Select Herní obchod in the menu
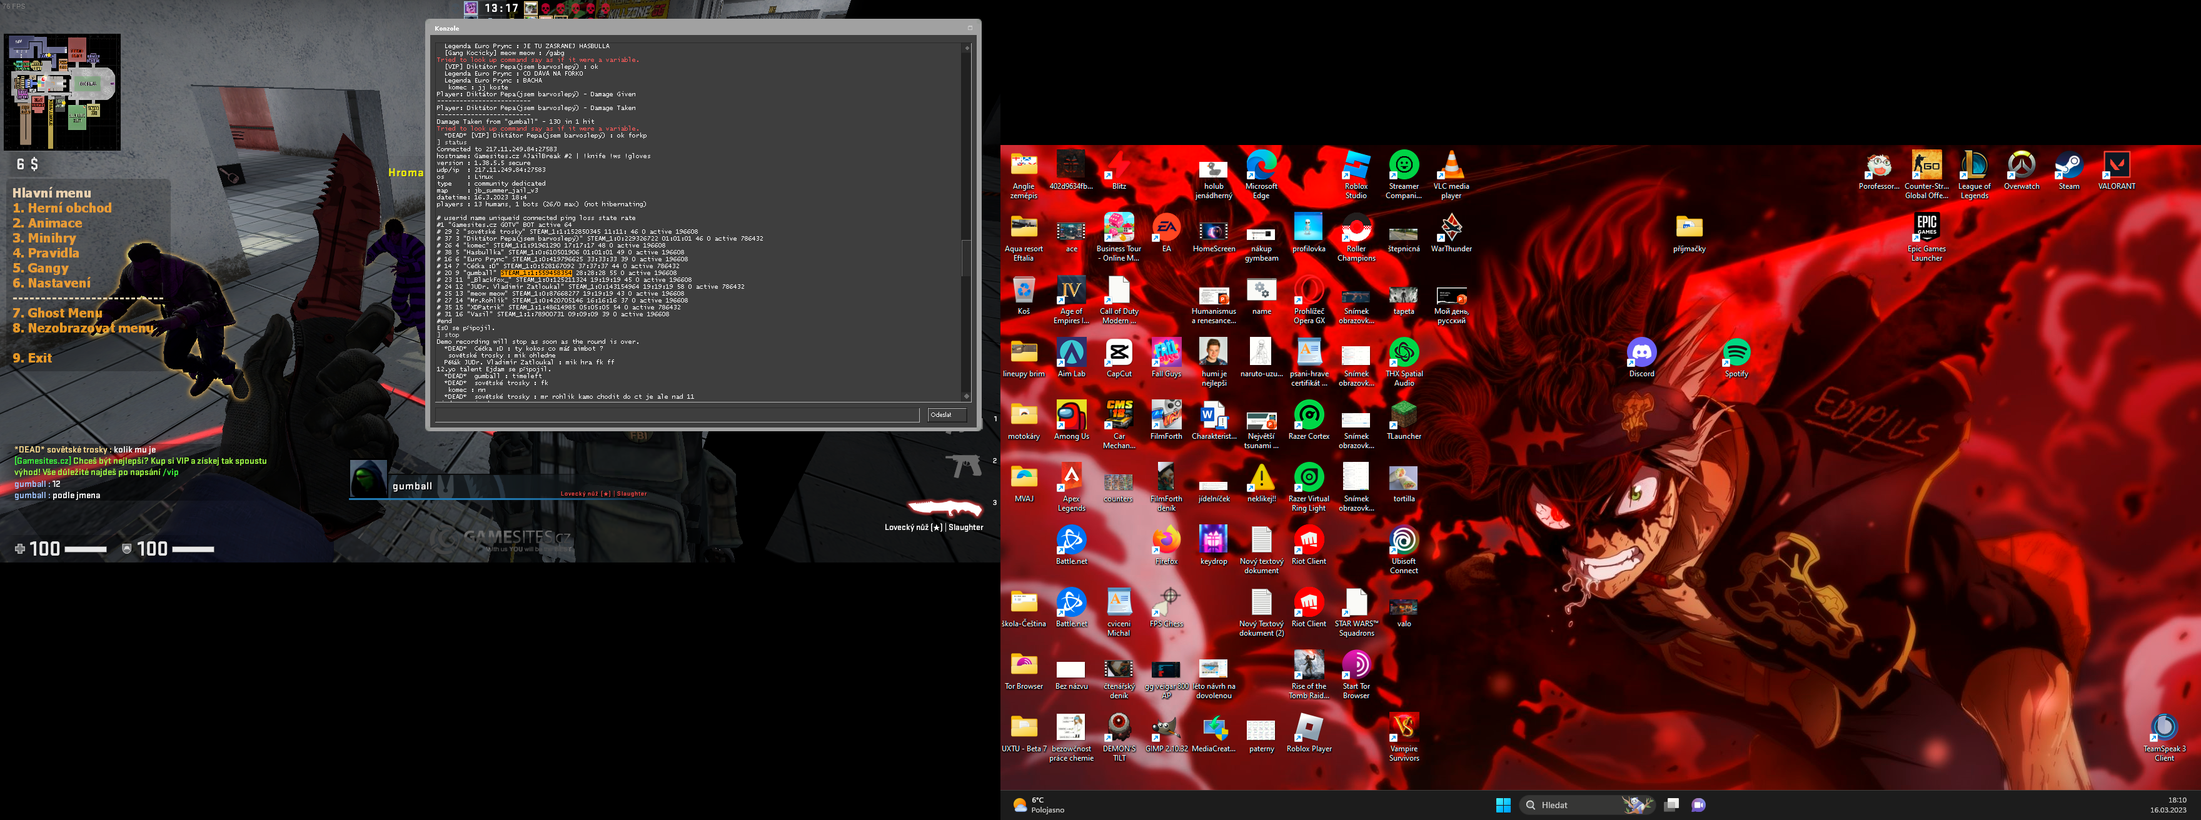The height and width of the screenshot is (820, 2201). click(63, 208)
